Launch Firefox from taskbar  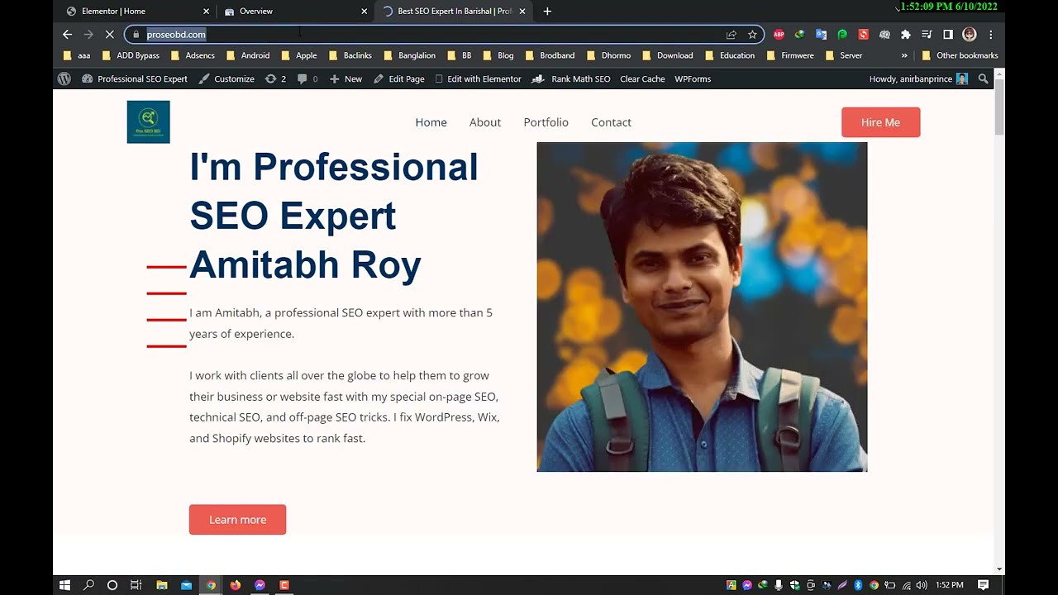pos(236,585)
